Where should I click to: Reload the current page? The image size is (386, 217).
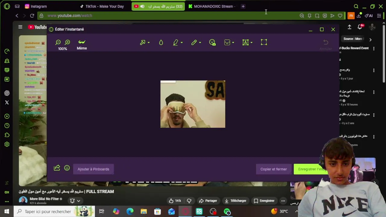point(32,16)
